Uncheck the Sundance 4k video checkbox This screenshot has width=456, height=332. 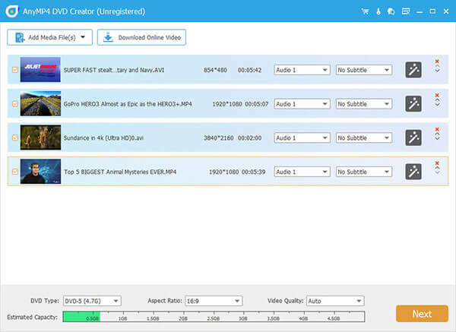pyautogui.click(x=15, y=138)
